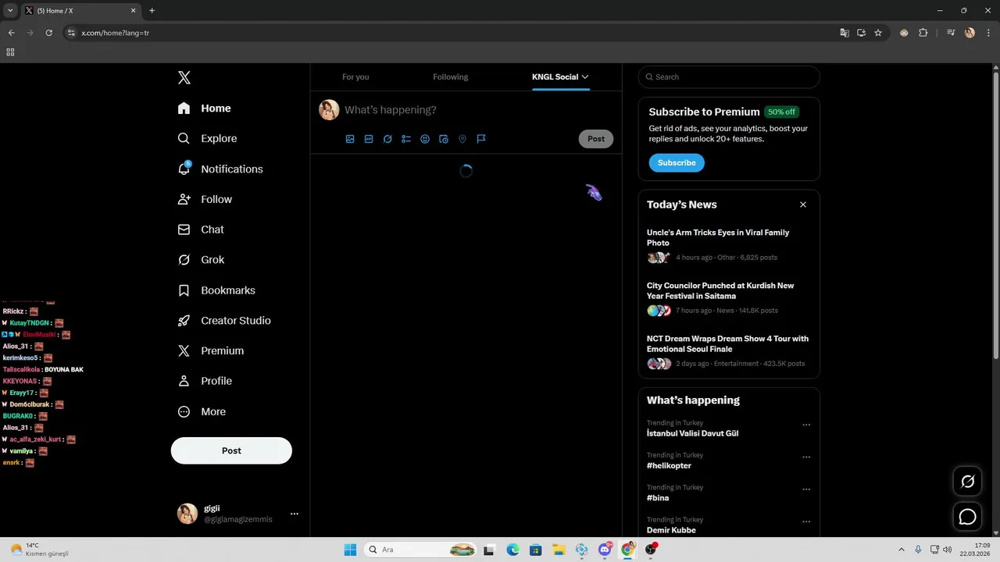Click the X logo in the sidebar
The image size is (1000, 562).
coord(184,77)
